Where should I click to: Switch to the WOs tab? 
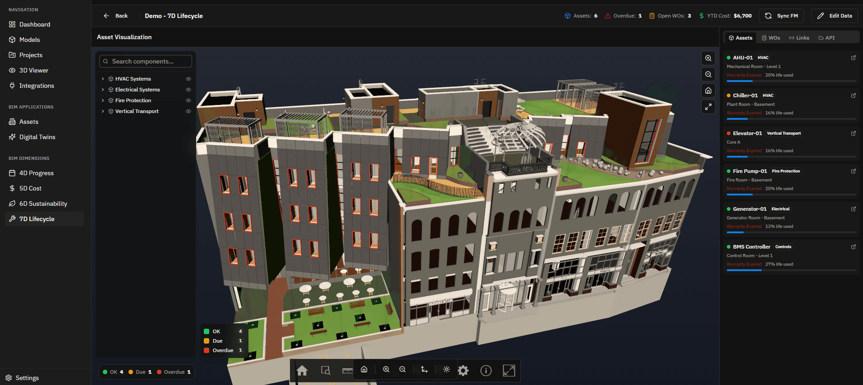(771, 38)
